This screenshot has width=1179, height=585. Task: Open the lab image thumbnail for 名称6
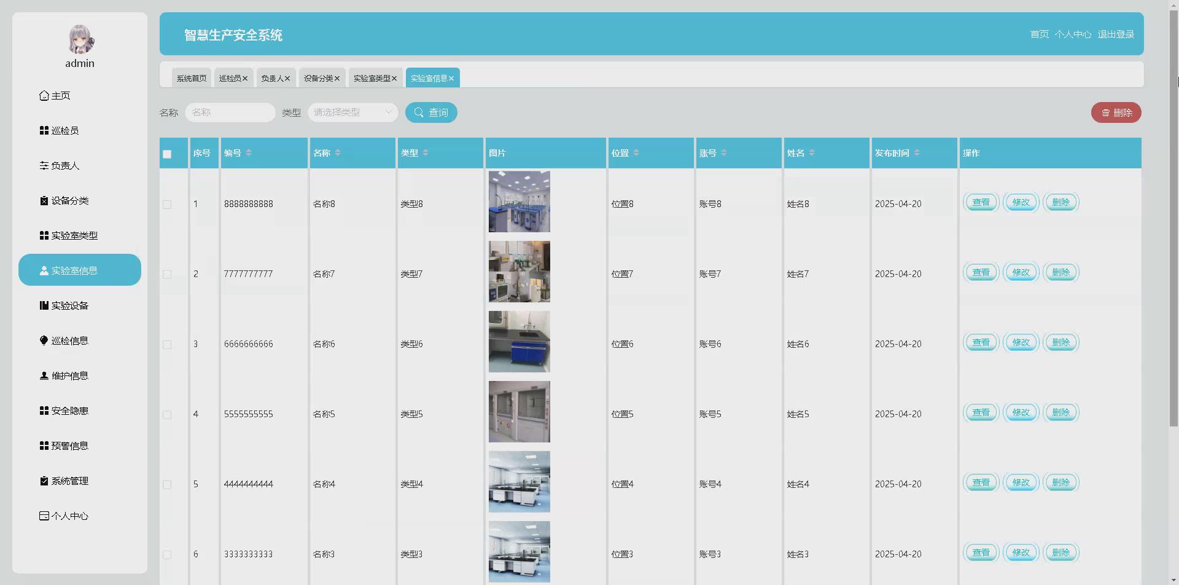pyautogui.click(x=519, y=342)
